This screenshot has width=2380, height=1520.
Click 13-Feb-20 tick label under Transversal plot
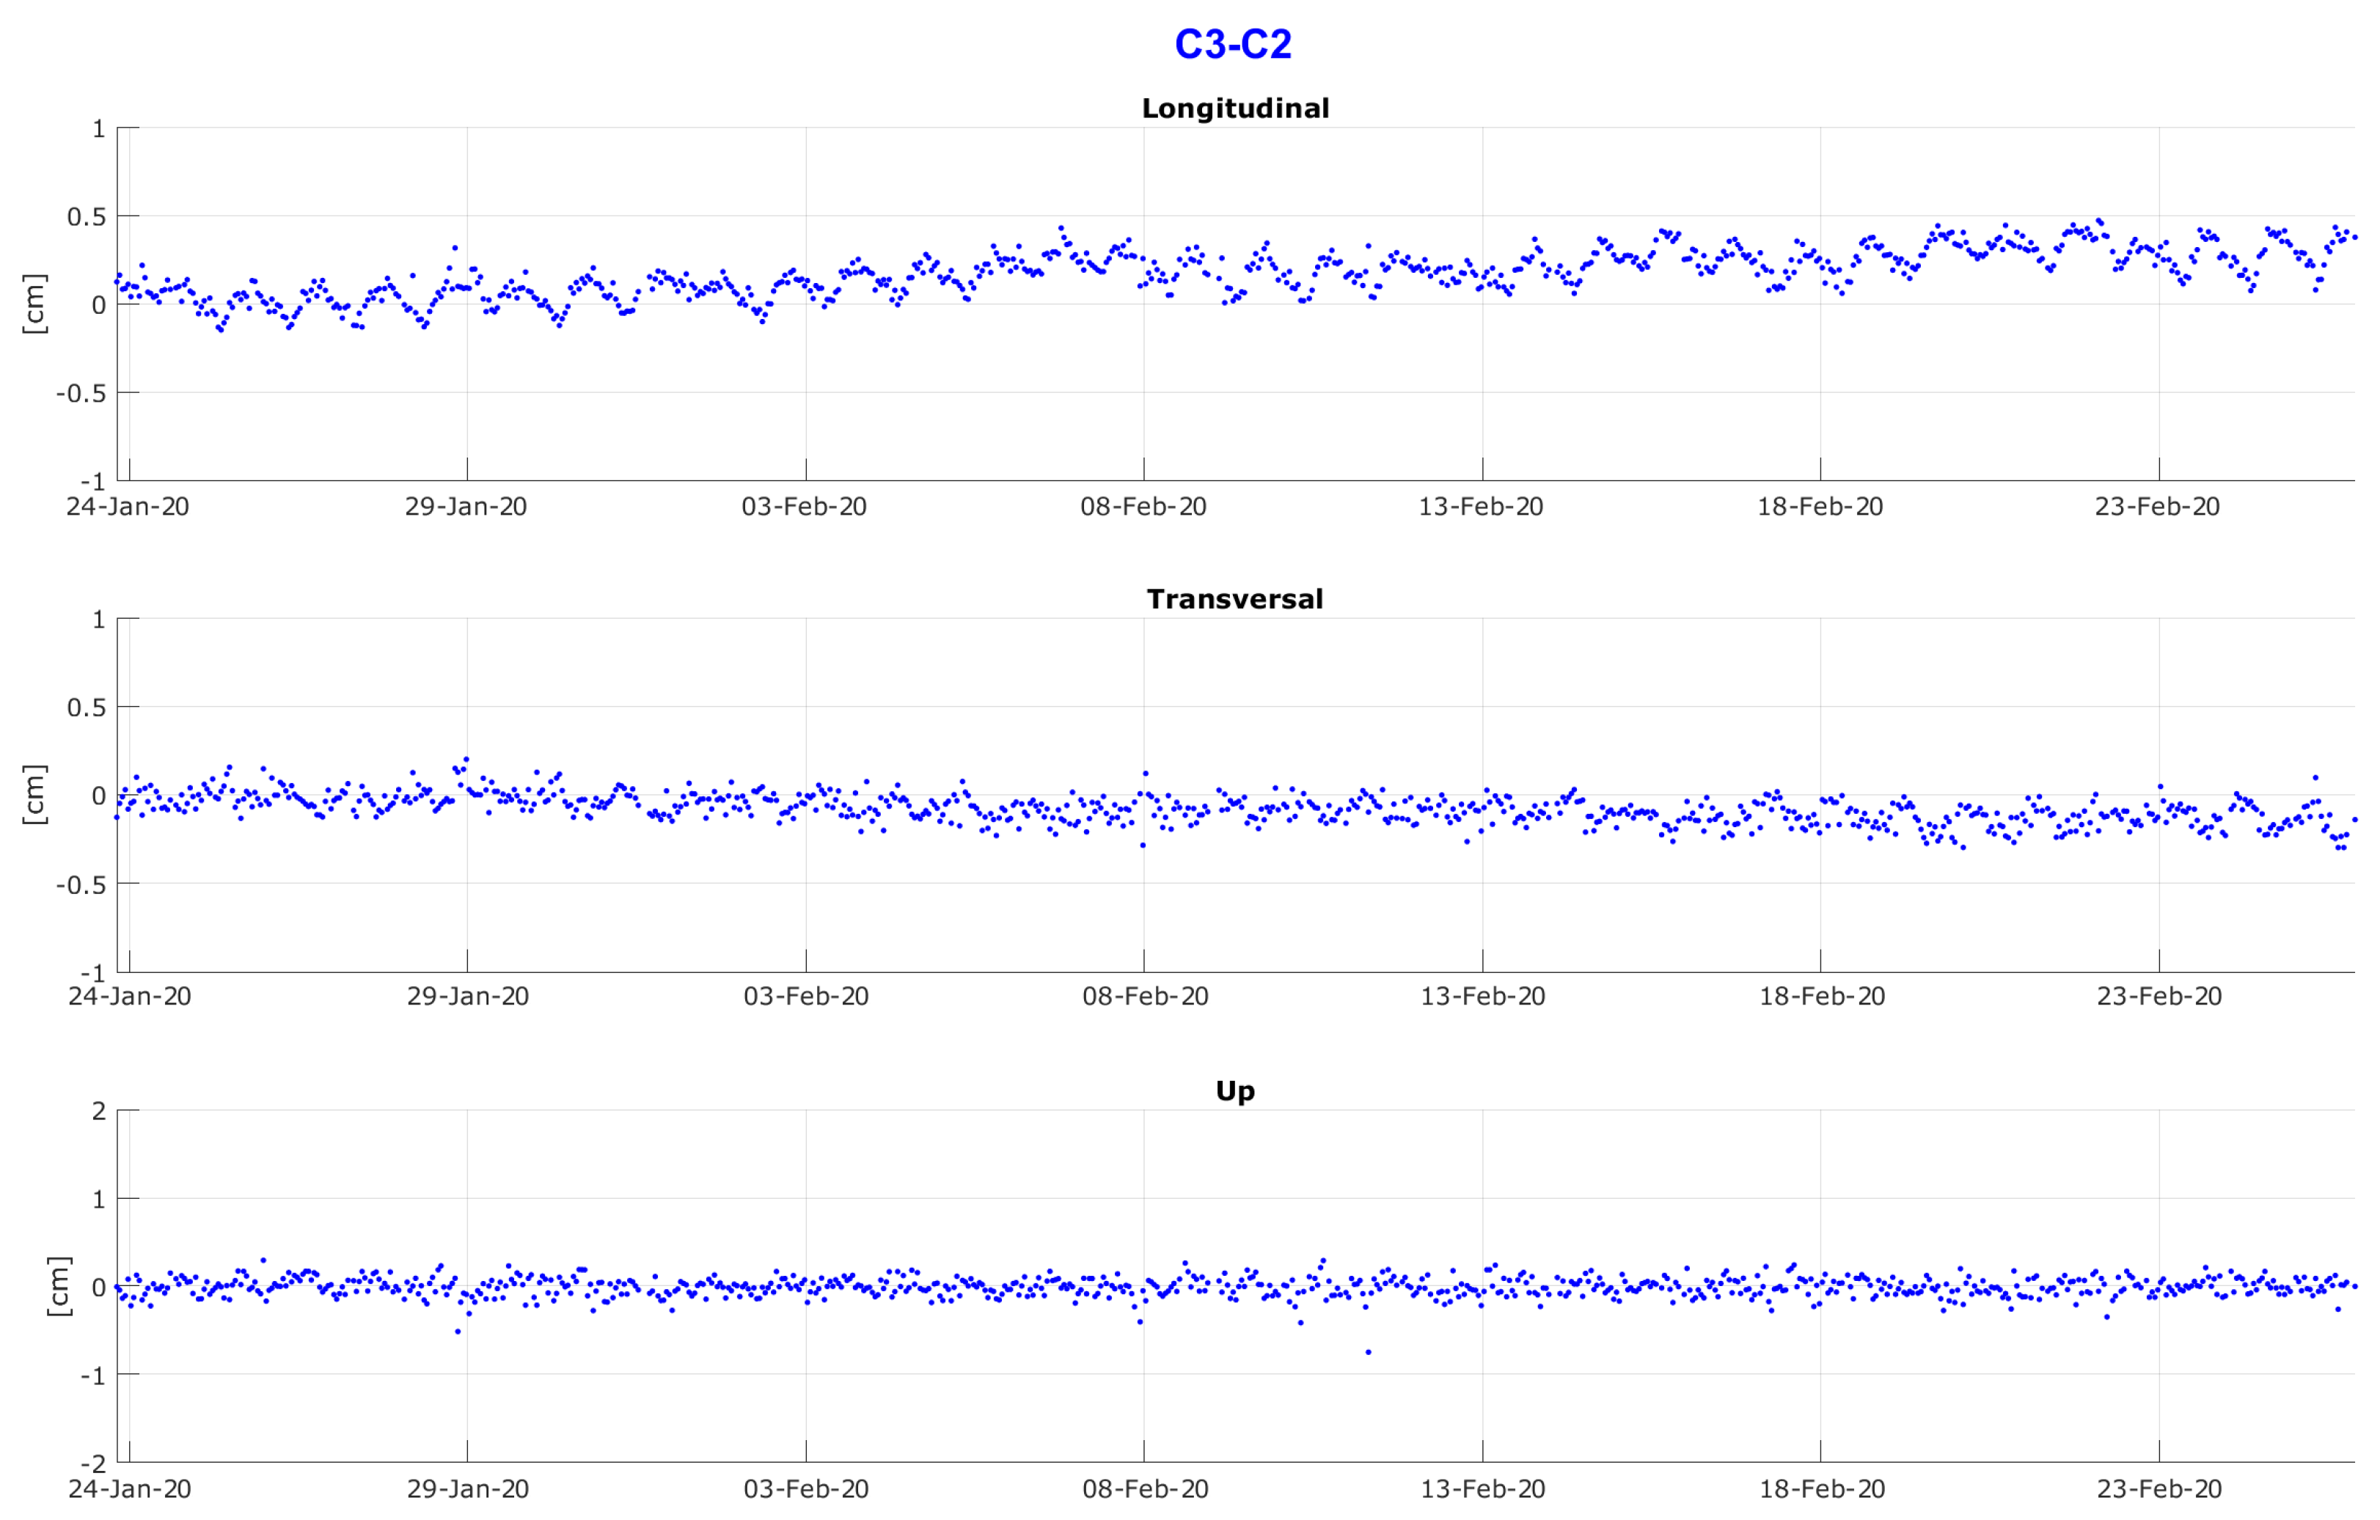click(1482, 996)
